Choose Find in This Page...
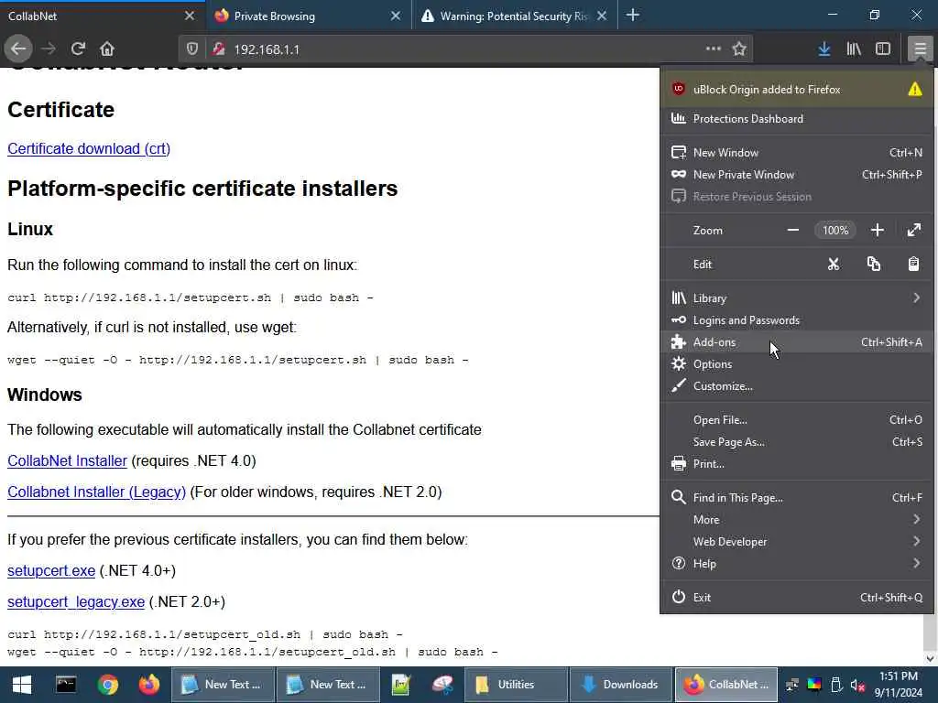The width and height of the screenshot is (938, 703). pyautogui.click(x=797, y=497)
